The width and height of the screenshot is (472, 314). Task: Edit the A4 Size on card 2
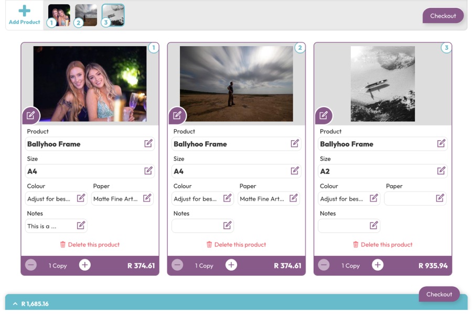[x=295, y=171]
